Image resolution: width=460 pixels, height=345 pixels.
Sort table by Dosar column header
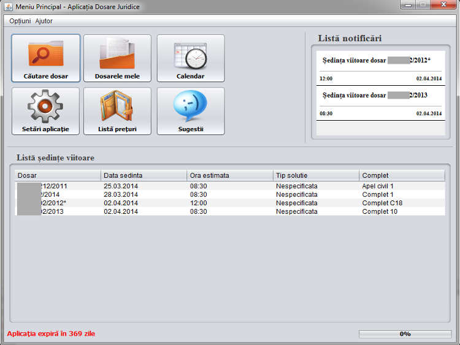click(x=58, y=175)
